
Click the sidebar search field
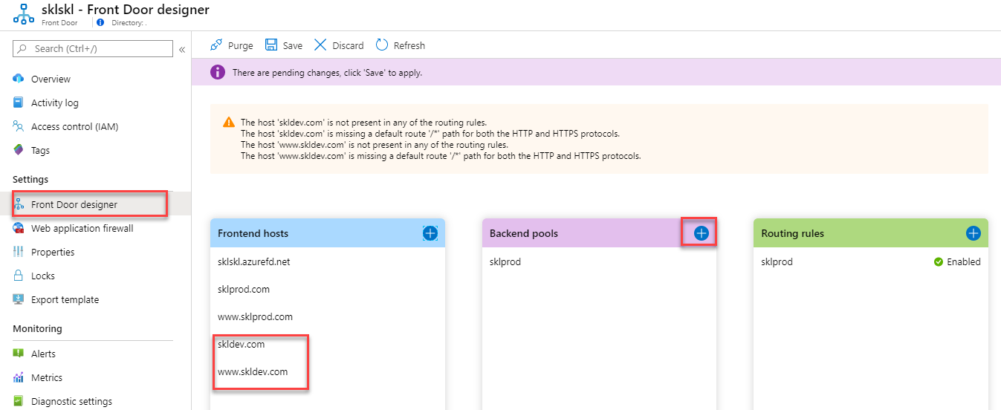point(93,48)
